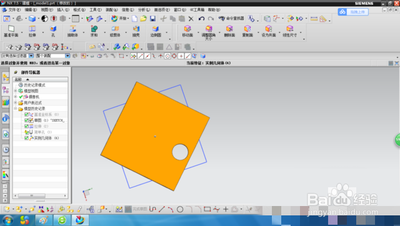Viewport: 400px width, 226px height.
Task: Open dropdown arrow next to 边倒圆
Action: (x=167, y=32)
